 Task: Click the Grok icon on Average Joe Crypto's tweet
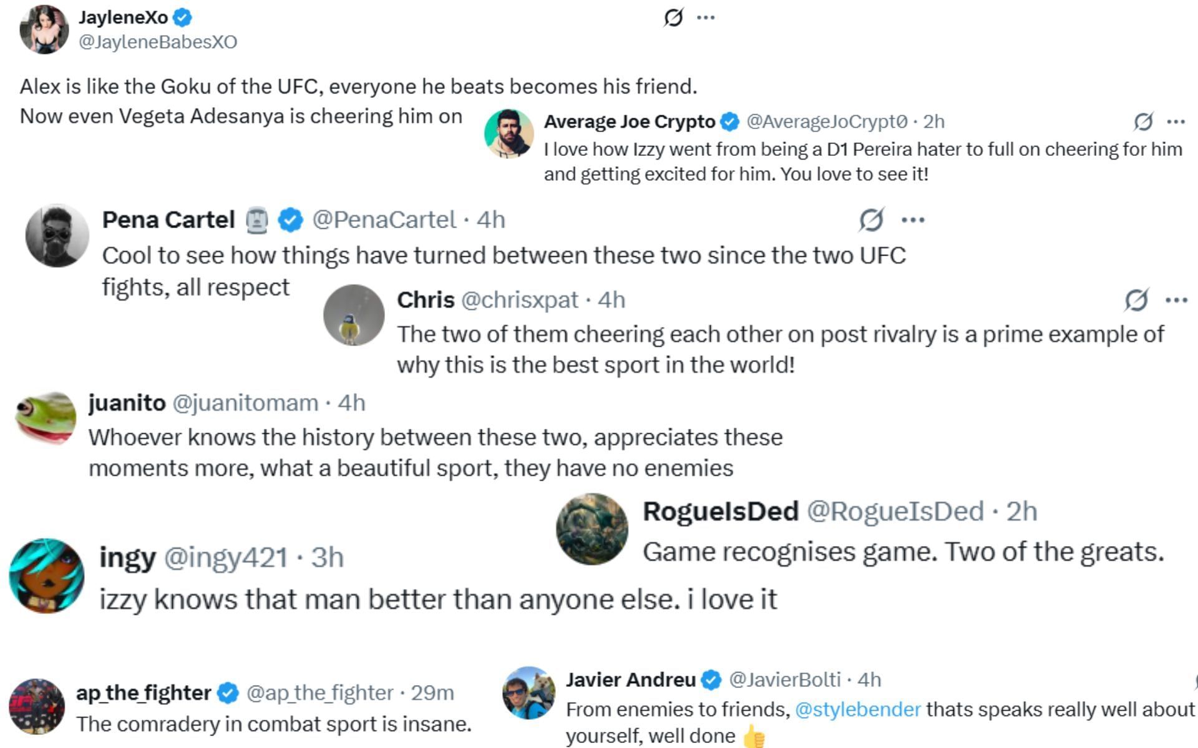(x=1143, y=122)
